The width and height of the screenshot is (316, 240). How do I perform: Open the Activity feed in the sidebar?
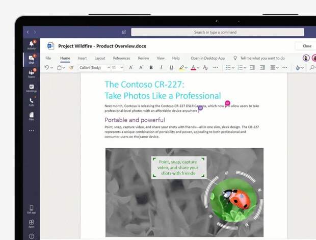point(32,45)
